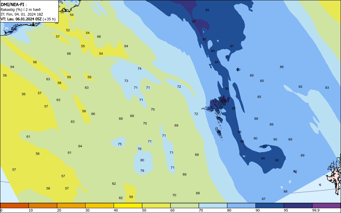
Task: Click the legend tick label 30
Action: [x=87, y=210]
